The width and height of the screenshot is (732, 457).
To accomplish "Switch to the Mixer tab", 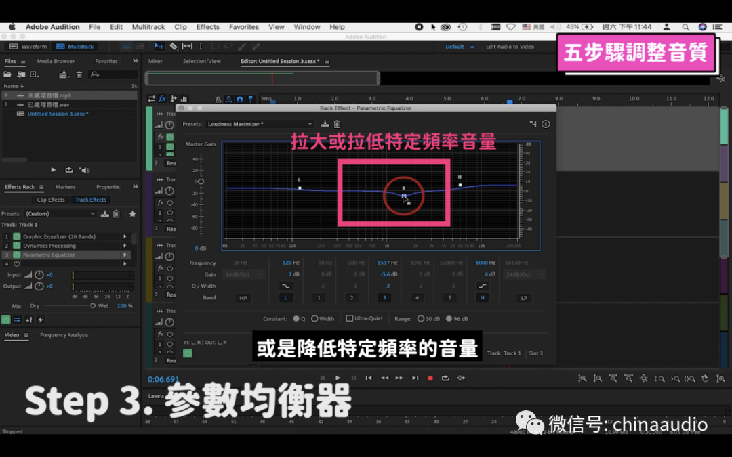I will (155, 61).
